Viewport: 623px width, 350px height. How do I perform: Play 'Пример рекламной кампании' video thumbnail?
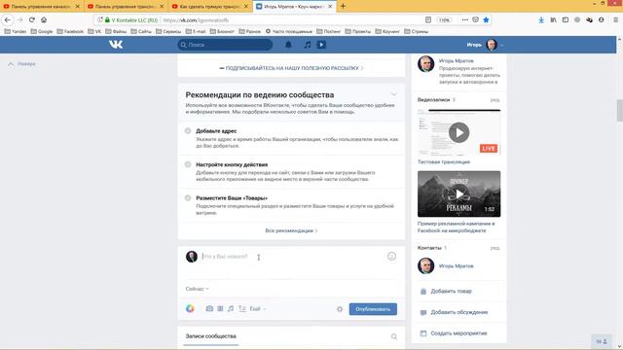pos(458,194)
